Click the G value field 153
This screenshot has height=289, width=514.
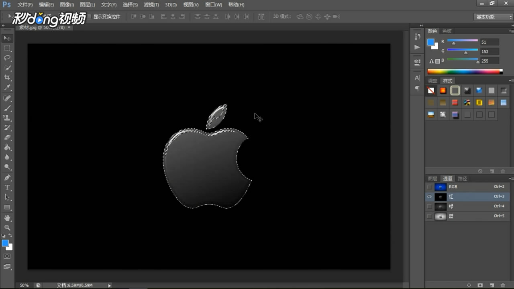(490, 51)
